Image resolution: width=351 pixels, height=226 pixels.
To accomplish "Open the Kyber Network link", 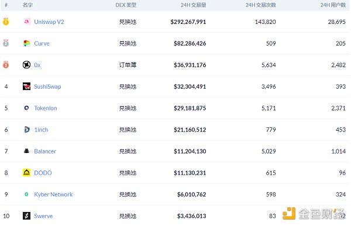I will coord(53,194).
